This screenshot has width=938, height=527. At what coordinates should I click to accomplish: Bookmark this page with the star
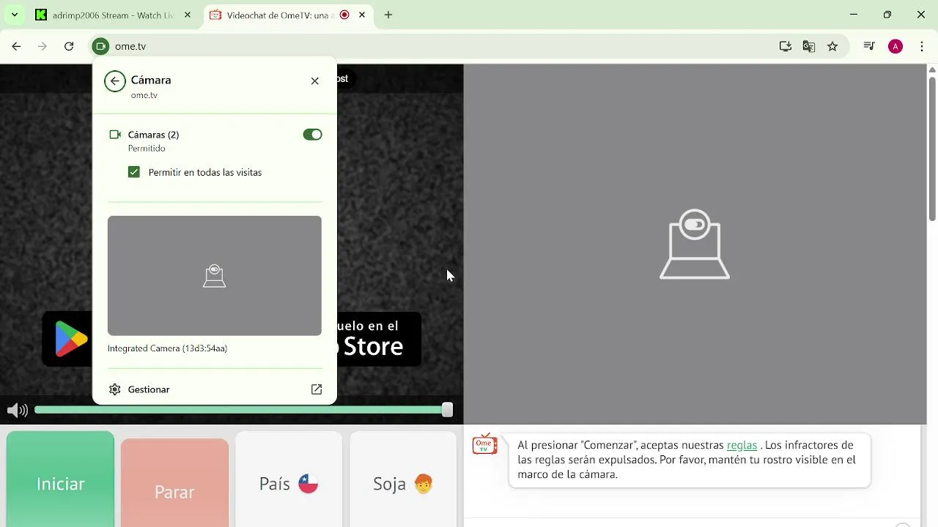coord(832,46)
